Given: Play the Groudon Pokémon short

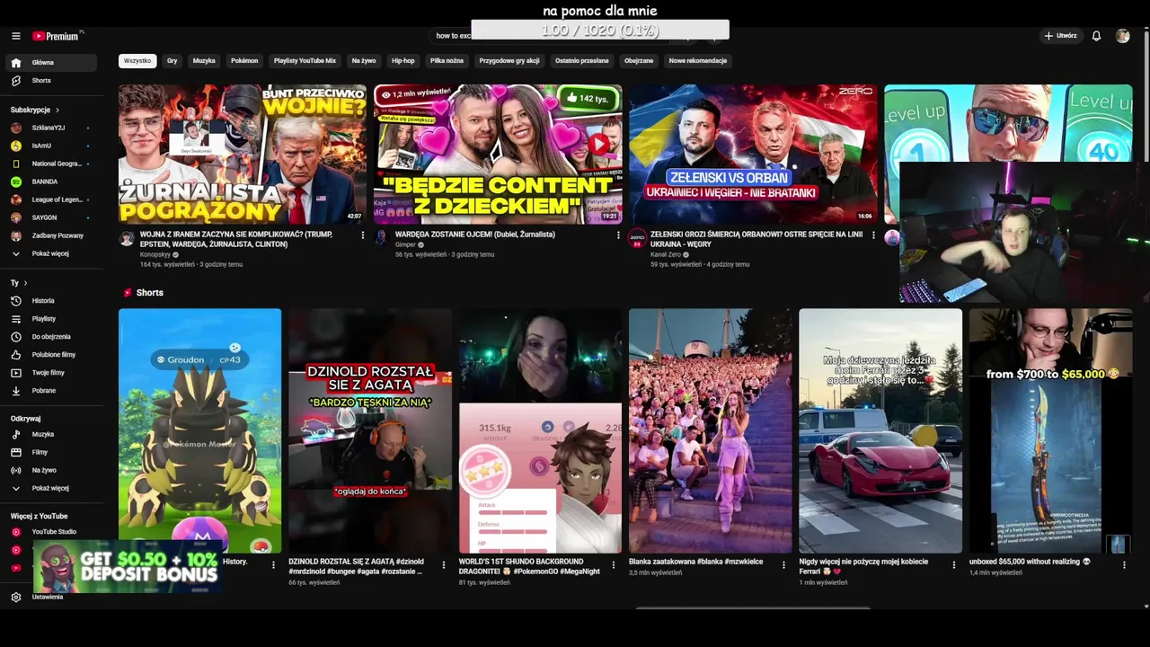Looking at the screenshot, I should (x=199, y=430).
